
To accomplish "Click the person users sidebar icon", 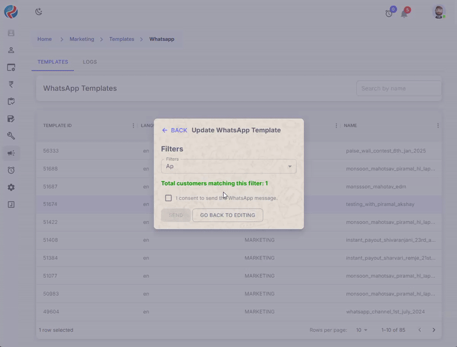I will pyautogui.click(x=11, y=50).
